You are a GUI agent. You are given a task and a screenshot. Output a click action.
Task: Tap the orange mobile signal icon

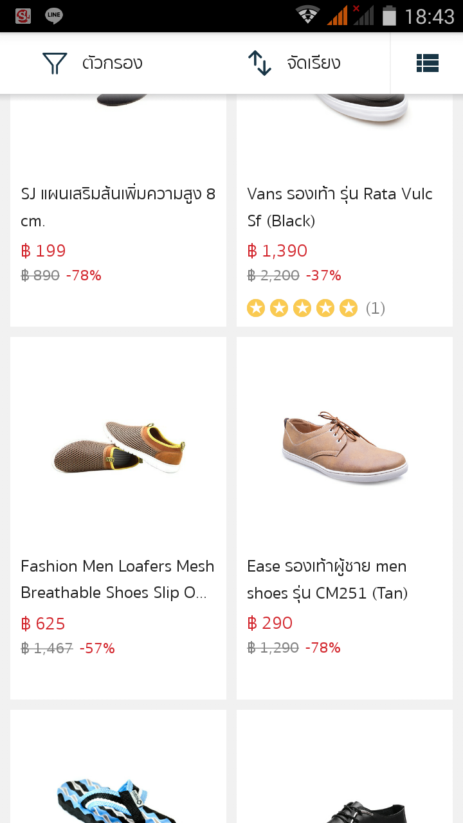pyautogui.click(x=338, y=15)
